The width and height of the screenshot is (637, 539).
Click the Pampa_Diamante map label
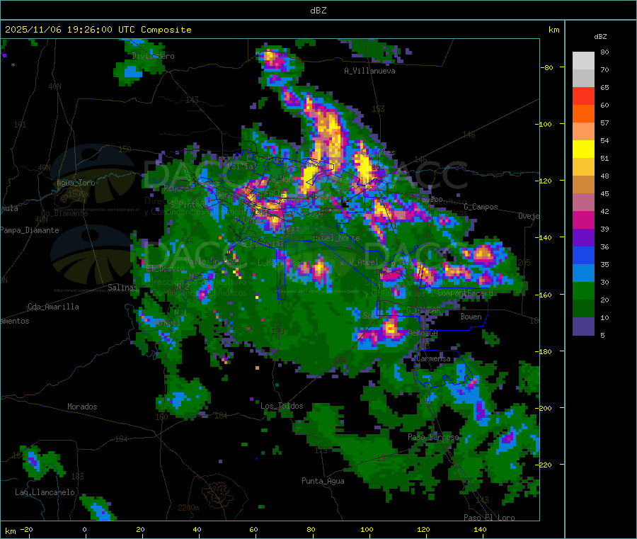[30, 230]
